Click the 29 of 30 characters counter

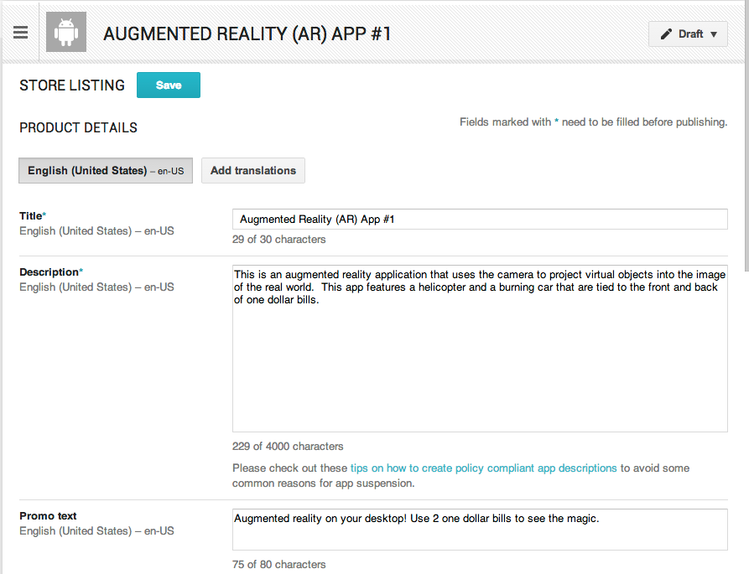278,240
